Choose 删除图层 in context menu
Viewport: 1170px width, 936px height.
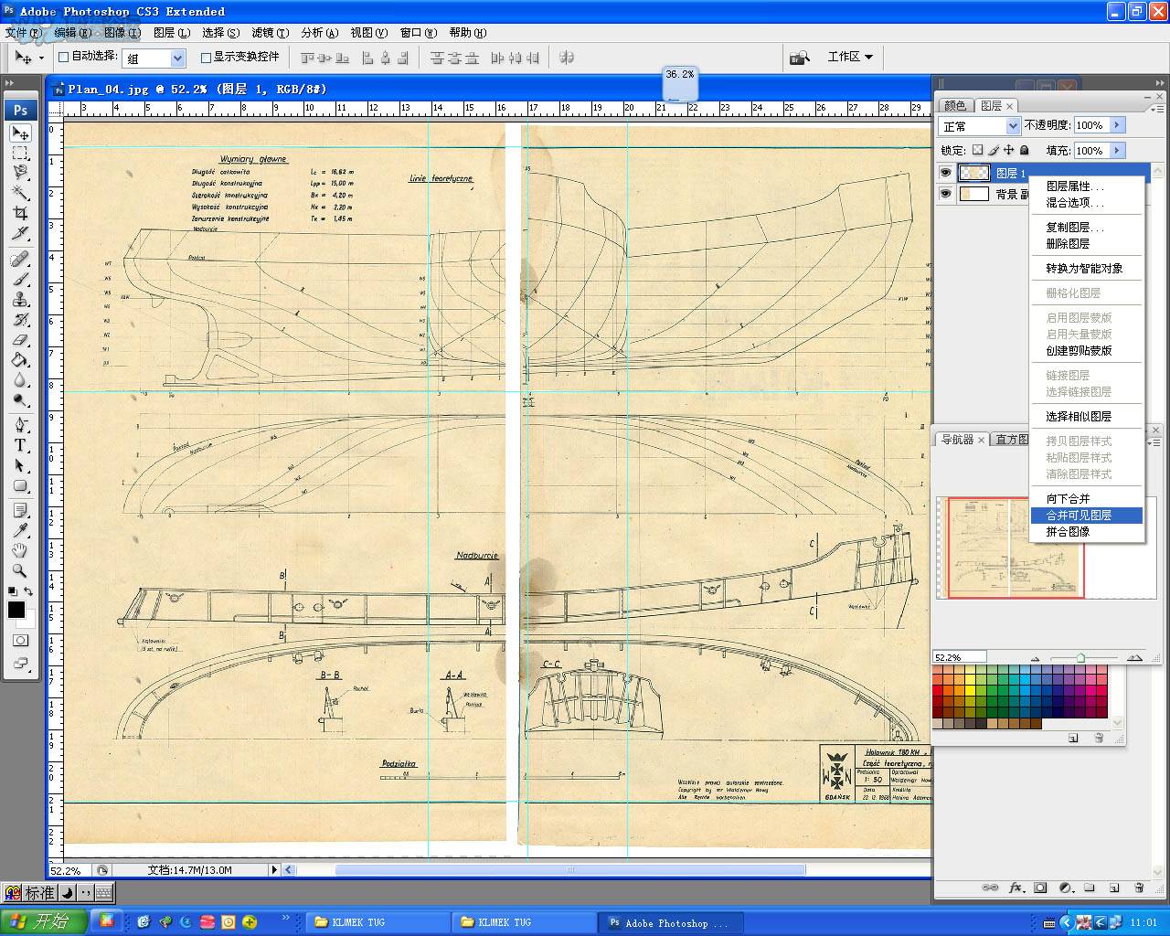(1086, 244)
